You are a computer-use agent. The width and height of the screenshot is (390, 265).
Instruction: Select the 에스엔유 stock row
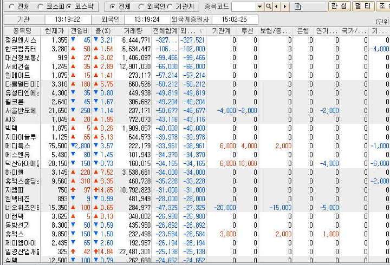(197, 155)
